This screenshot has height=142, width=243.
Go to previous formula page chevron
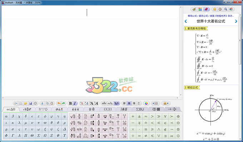(186, 21)
